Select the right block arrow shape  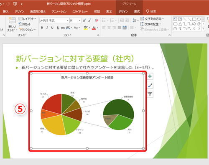194,24
